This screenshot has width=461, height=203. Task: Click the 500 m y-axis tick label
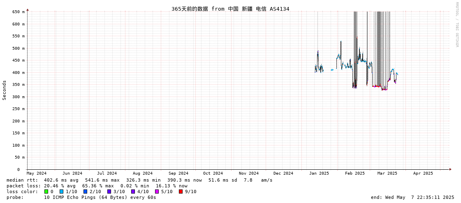click(x=19, y=48)
